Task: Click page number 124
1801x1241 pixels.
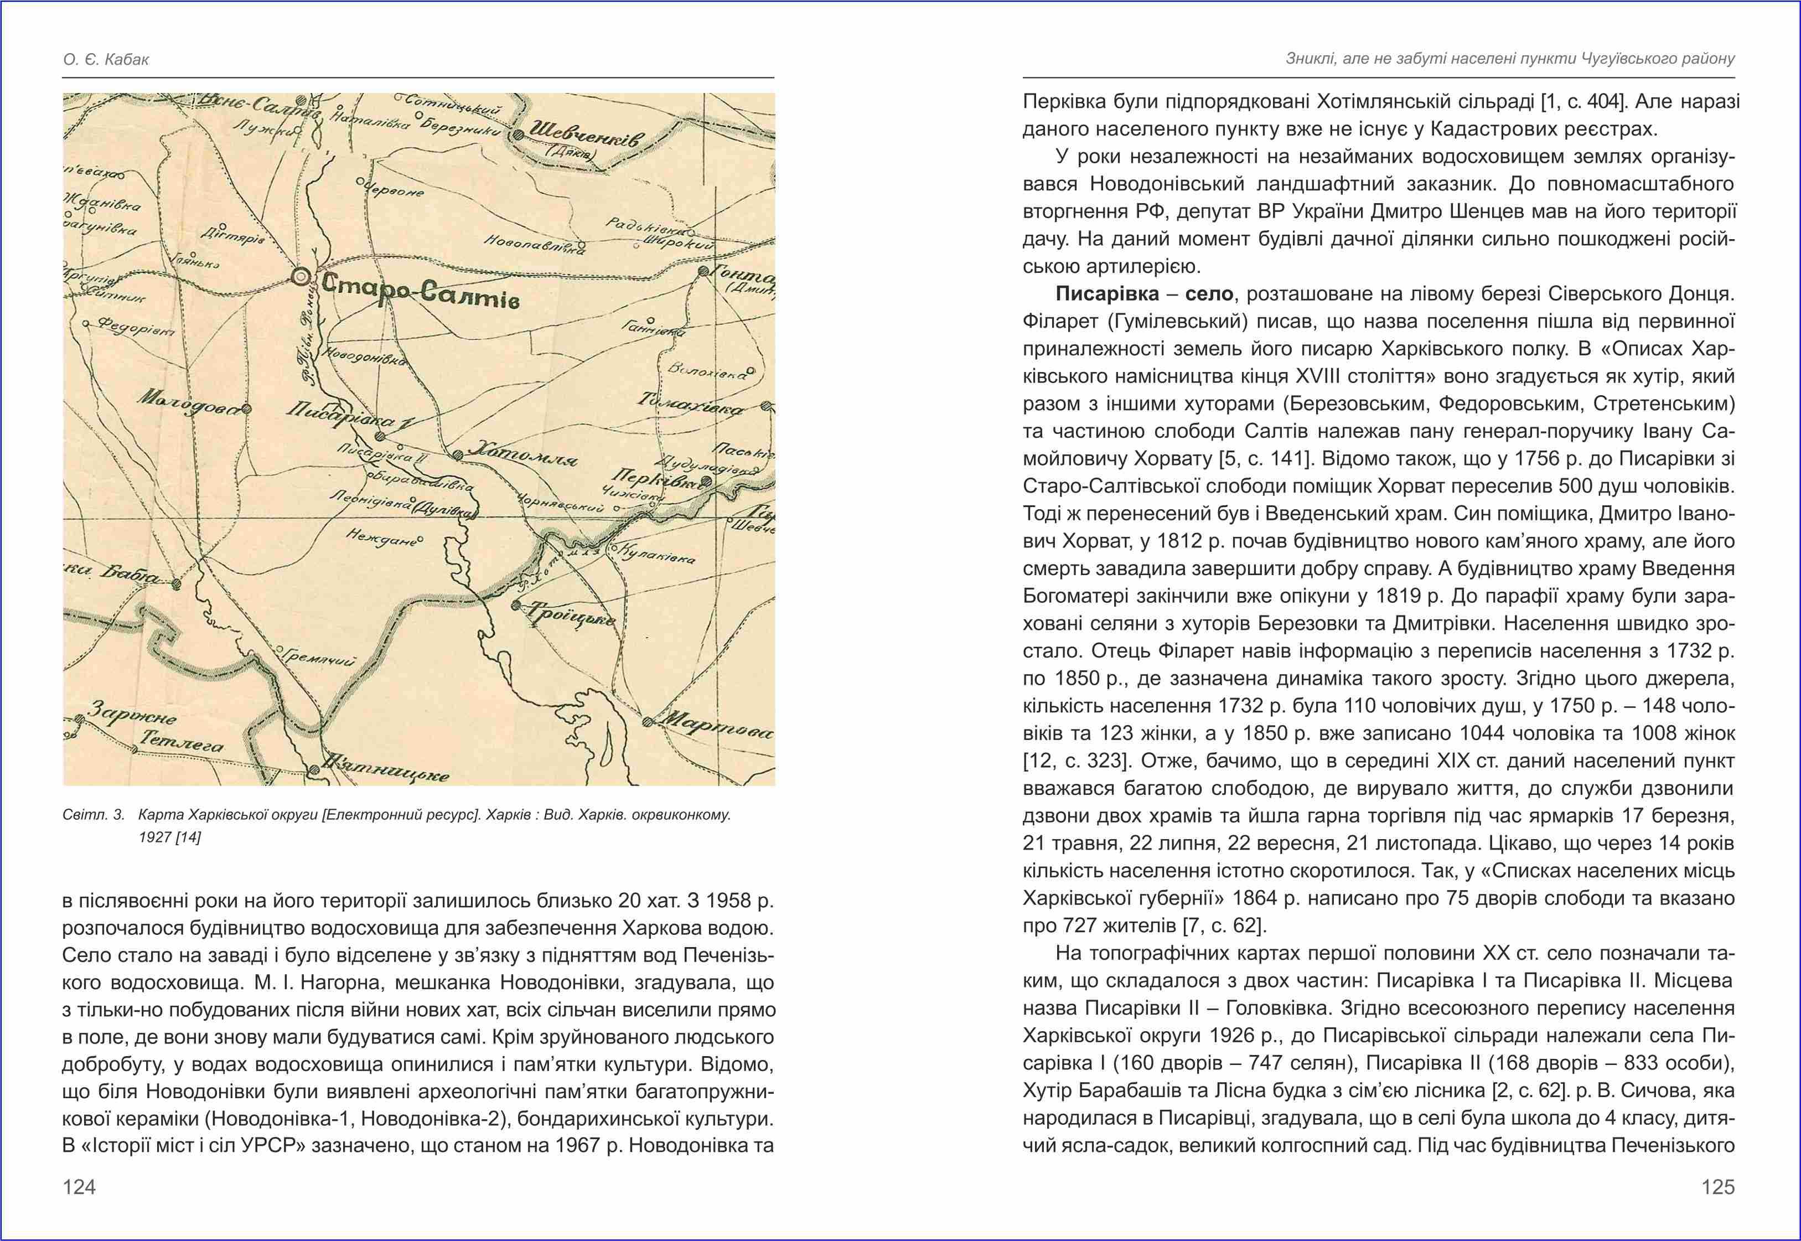Action: [79, 1187]
